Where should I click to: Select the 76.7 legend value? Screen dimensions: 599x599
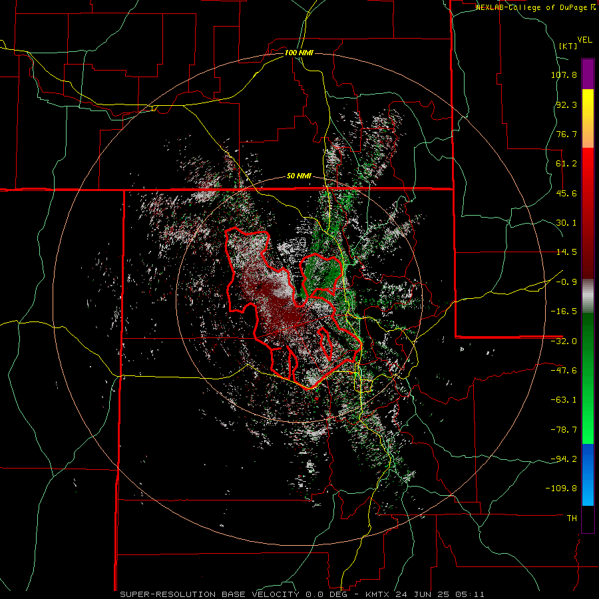point(566,134)
